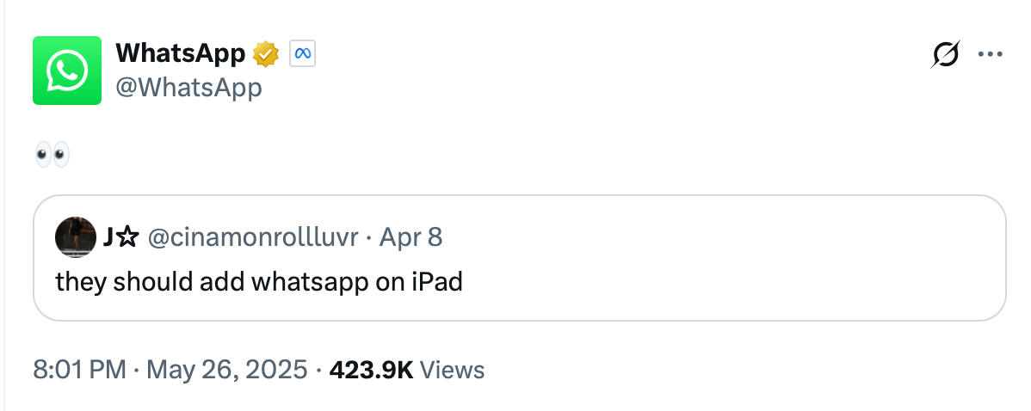The height and width of the screenshot is (411, 1031).
Task: Click the gold verified badge
Action: 266,54
